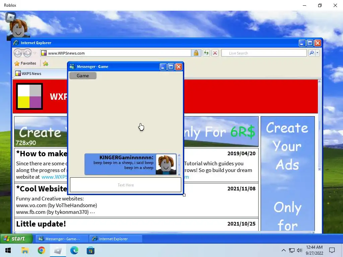Screen dimensions: 343x257
Task: Click the Roblox avatar at top left
Action: click(18, 29)
